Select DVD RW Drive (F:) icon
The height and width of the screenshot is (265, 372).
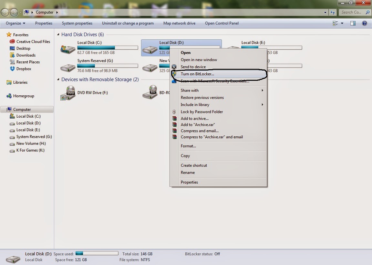68,93
